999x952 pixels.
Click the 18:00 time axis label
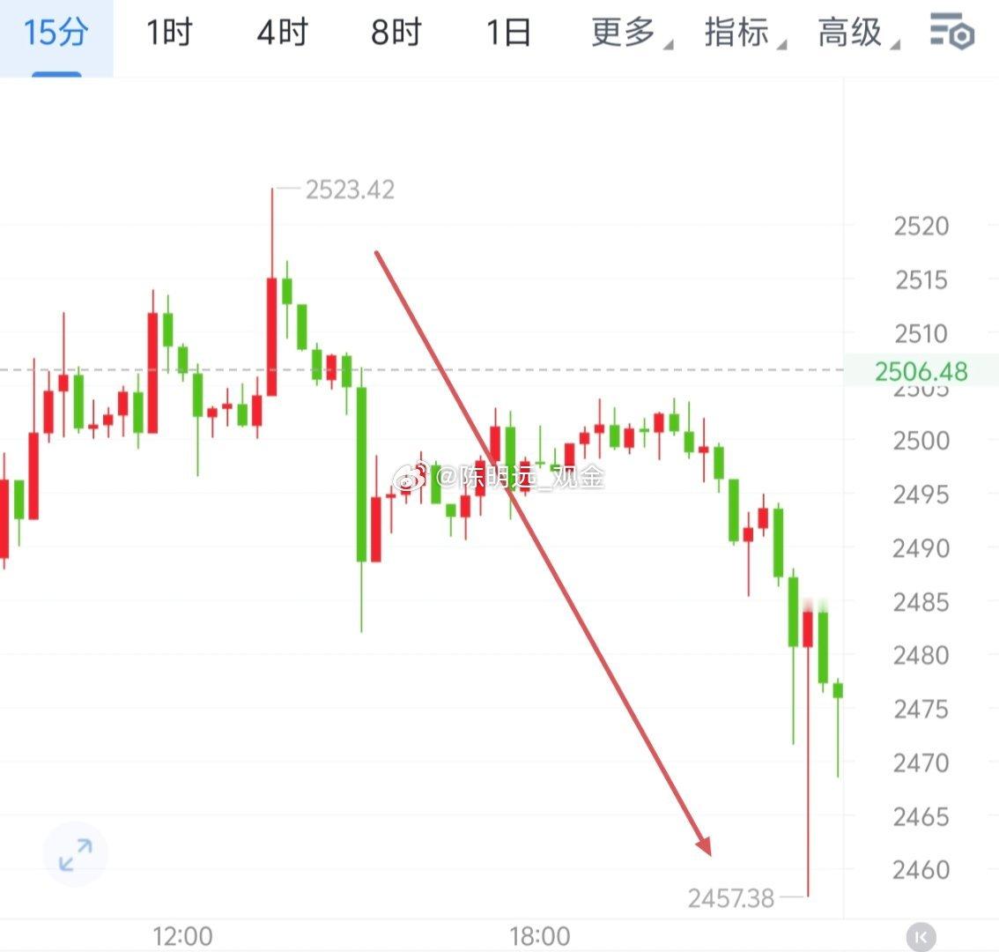[x=540, y=937]
